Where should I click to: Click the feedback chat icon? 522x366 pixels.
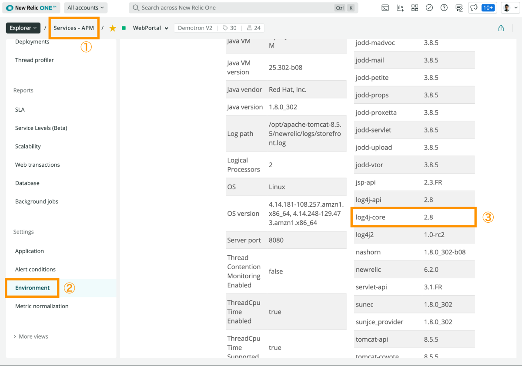click(459, 8)
